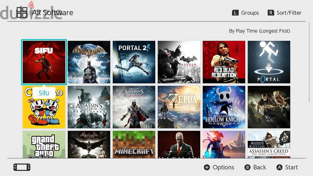
Task: Select the Dead Cells tile beside Hitman
Action: [x=224, y=145]
